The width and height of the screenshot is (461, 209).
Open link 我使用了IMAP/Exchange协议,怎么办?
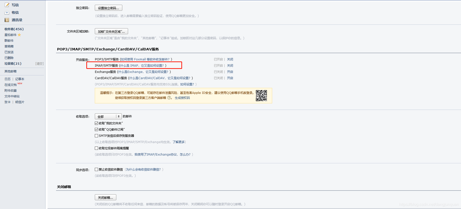(x=163, y=155)
